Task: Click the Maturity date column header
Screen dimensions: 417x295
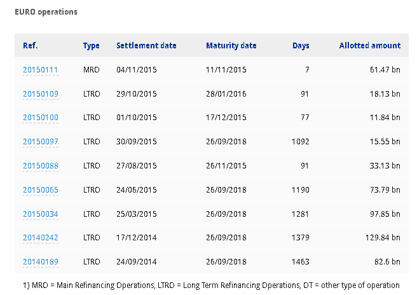Action: (231, 46)
